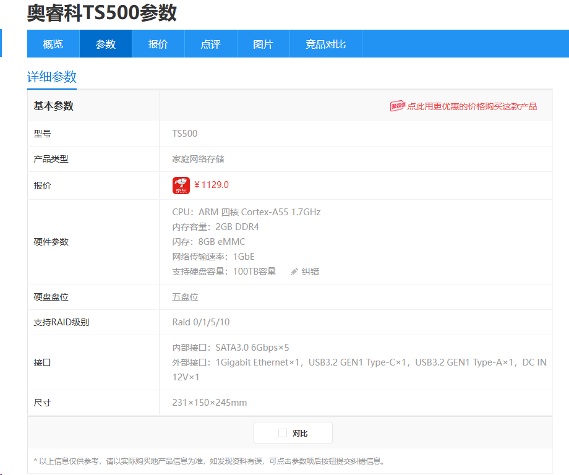Click the page title 奥睿科TS500参数

click(102, 13)
